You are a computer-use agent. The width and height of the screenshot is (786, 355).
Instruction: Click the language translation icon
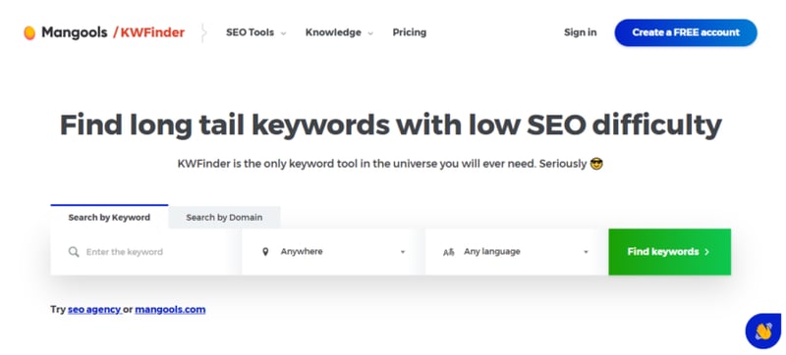click(x=449, y=252)
